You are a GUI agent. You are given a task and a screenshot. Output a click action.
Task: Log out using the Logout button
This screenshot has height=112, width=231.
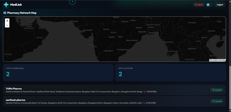220,5
